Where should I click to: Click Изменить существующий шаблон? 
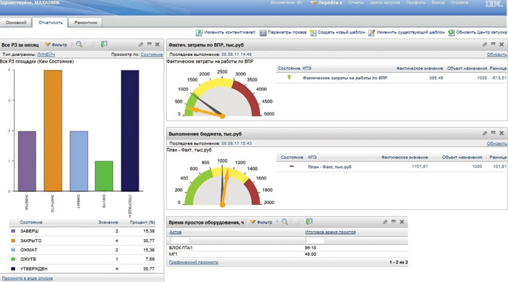(406, 33)
